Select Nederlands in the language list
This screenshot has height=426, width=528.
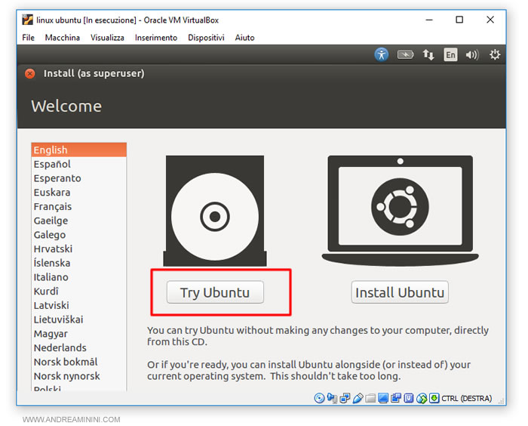coord(60,348)
